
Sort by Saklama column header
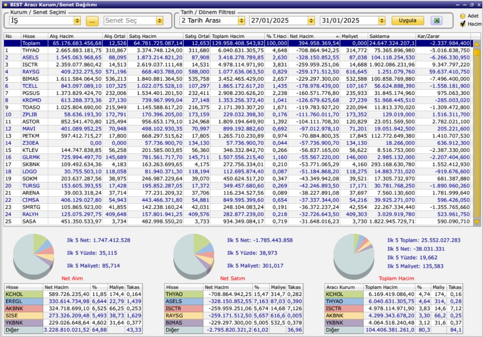tap(391, 36)
